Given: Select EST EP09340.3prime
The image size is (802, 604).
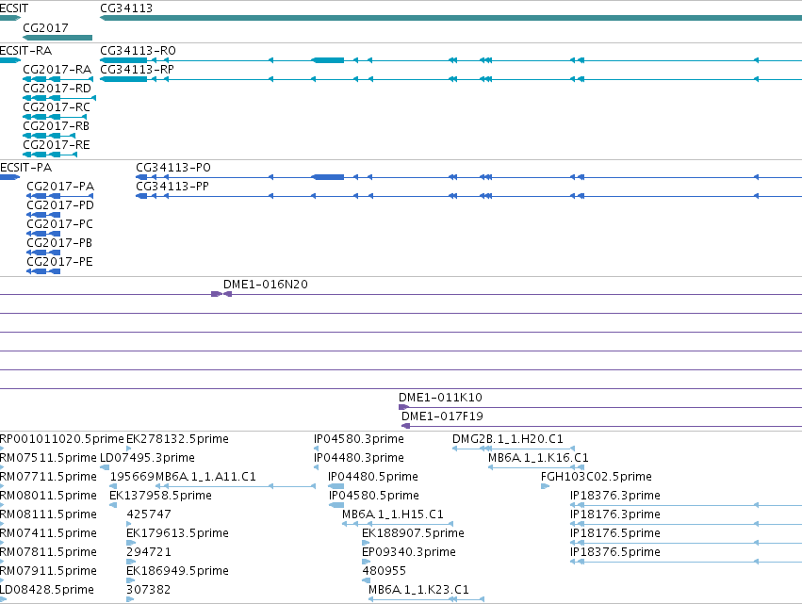Looking at the screenshot, I should tap(409, 552).
